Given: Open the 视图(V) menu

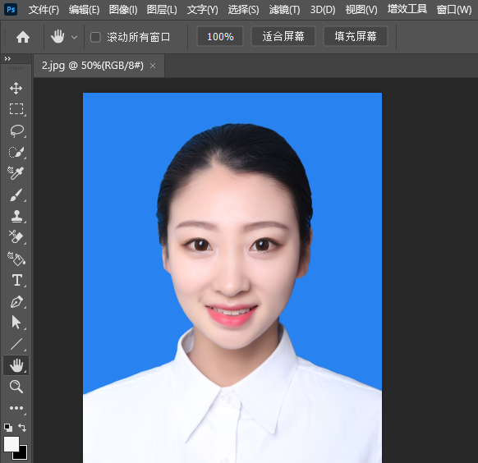Looking at the screenshot, I should pos(361,10).
